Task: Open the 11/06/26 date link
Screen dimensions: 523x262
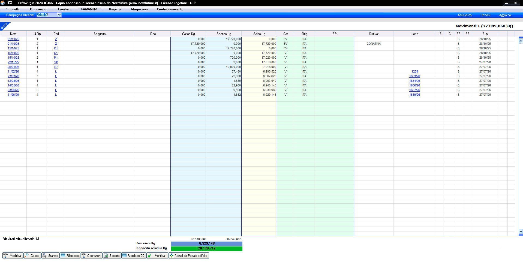Action: (13, 95)
